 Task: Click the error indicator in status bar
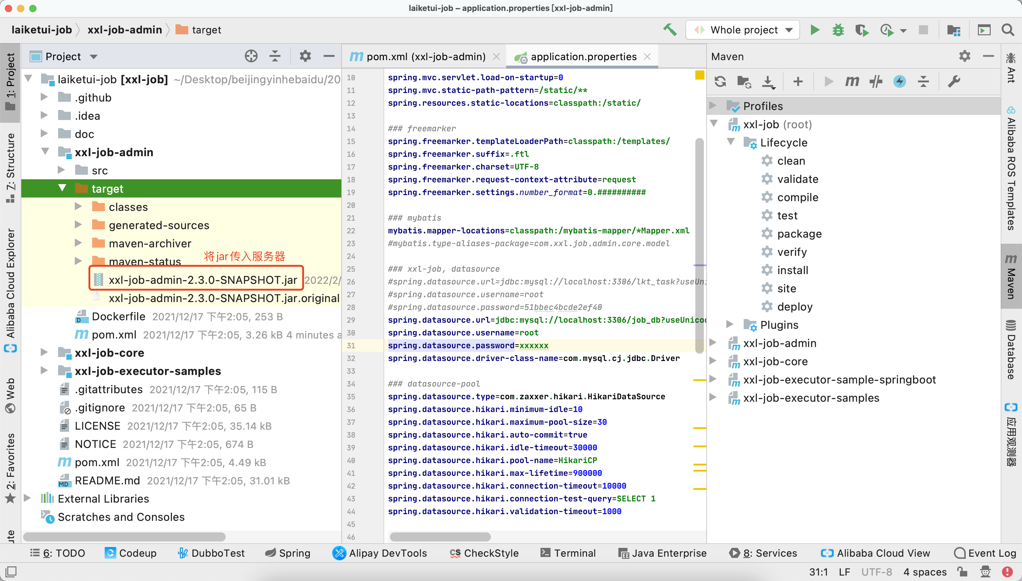click(x=1007, y=572)
